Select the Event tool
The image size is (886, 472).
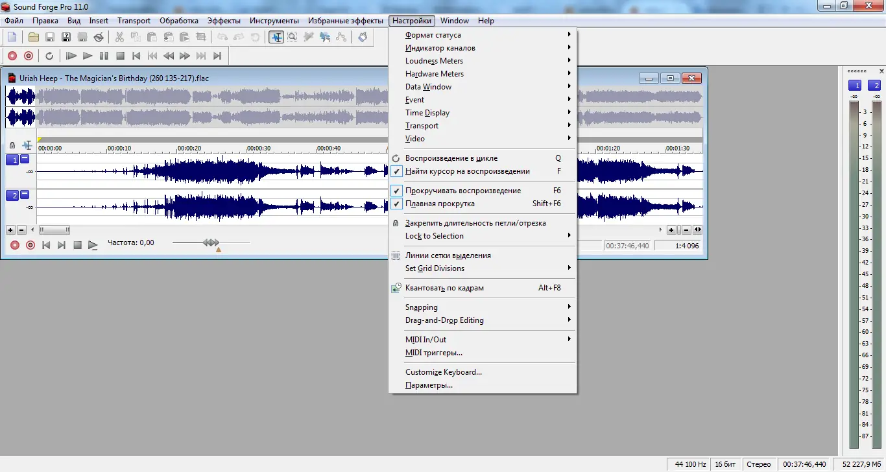coord(325,37)
